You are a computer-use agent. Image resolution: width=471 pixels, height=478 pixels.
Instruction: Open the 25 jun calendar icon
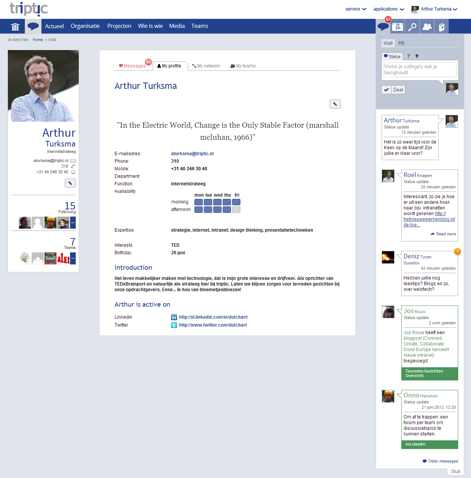pyautogui.click(x=397, y=26)
